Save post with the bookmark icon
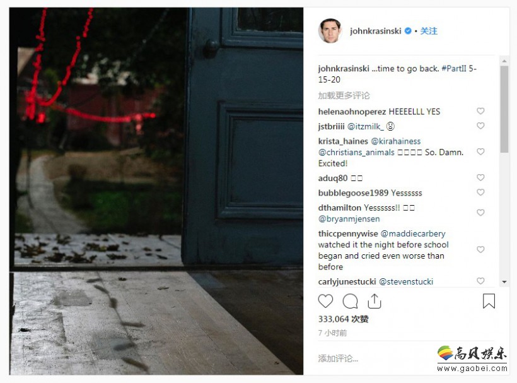 pyautogui.click(x=489, y=301)
